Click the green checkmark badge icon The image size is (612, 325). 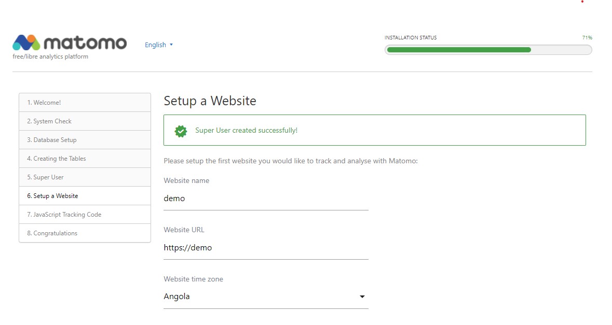[x=181, y=131]
